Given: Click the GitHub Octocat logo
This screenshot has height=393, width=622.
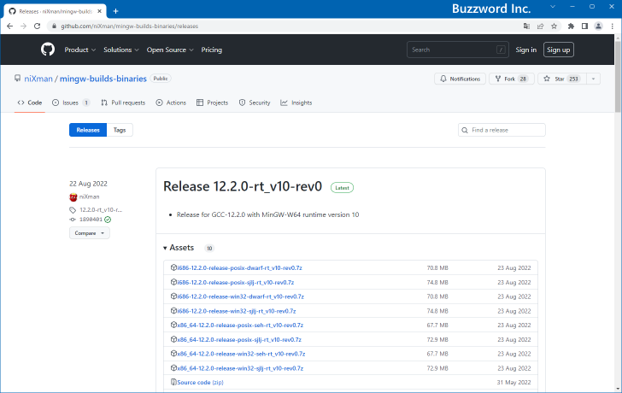Looking at the screenshot, I should click(48, 50).
